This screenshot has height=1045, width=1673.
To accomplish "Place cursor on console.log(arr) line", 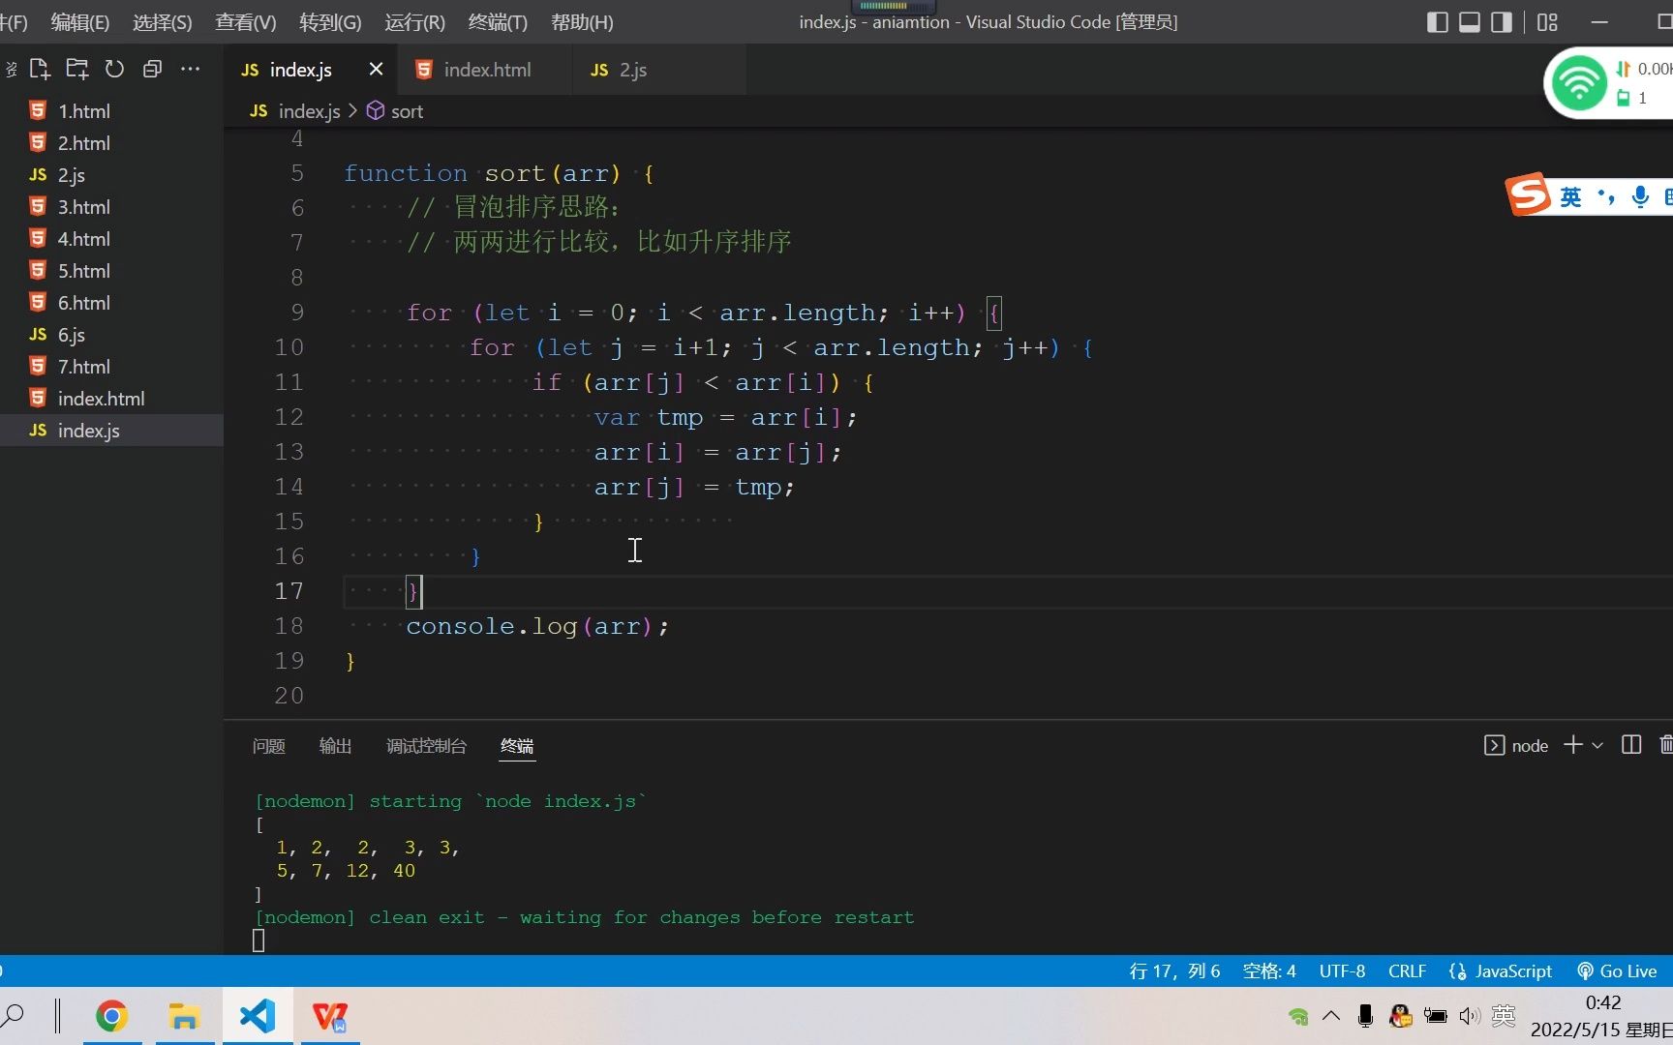I will (x=537, y=627).
